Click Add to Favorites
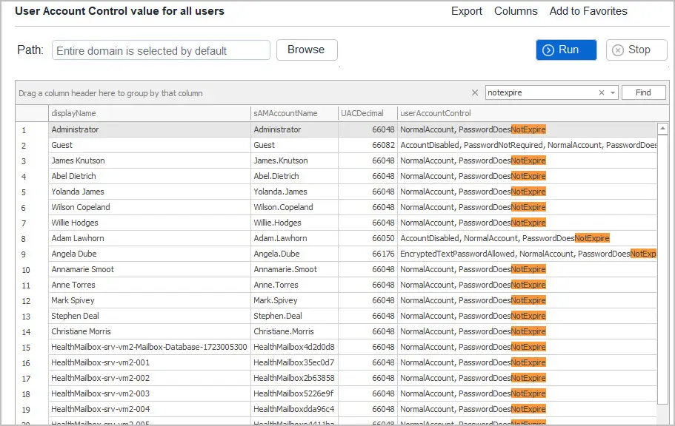 click(x=588, y=11)
